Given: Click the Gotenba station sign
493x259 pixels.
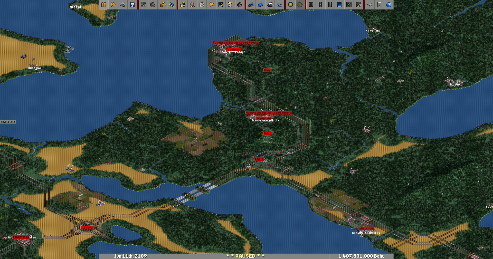Looking at the screenshot, I should coord(367,228).
